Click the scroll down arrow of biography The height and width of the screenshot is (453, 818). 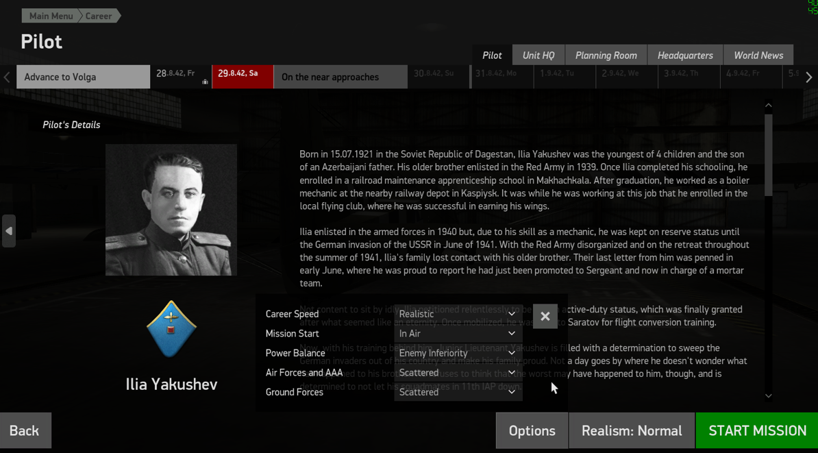pos(769,395)
